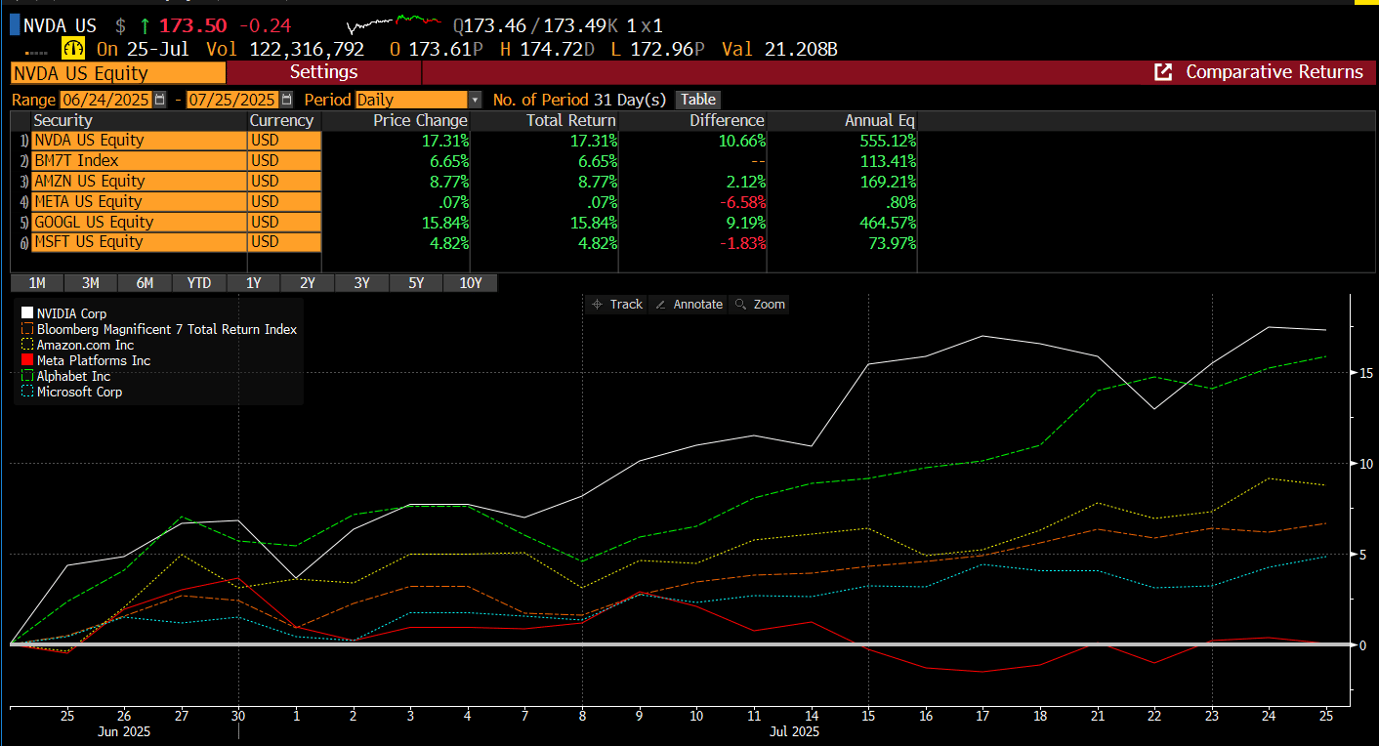Click the NVDA US ticker in the header

(60, 25)
